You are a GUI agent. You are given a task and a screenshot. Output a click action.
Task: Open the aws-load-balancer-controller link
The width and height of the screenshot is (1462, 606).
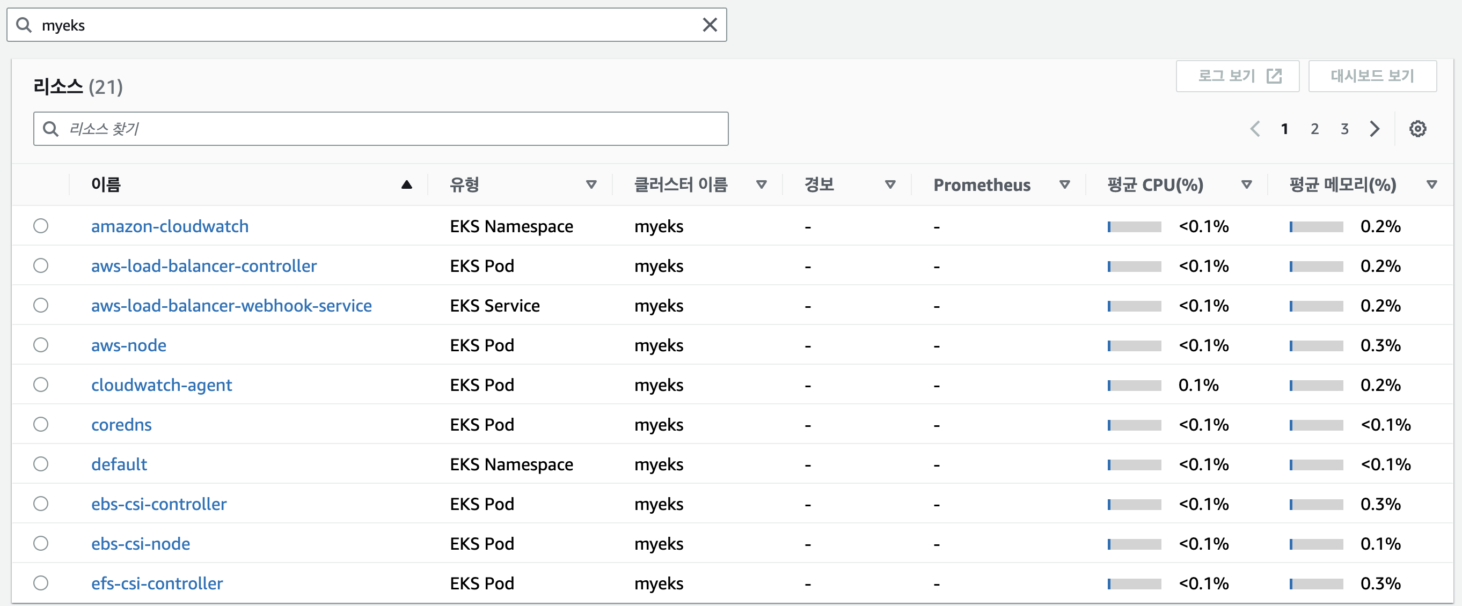coord(204,266)
